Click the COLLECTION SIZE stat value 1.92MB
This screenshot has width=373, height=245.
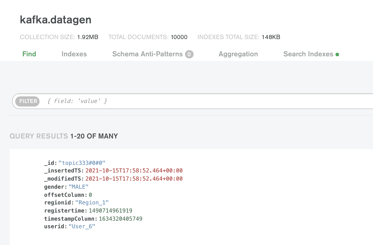(x=88, y=37)
